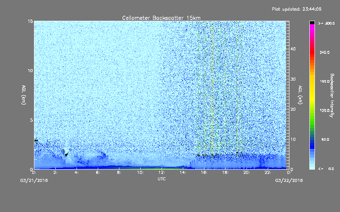
Task: Click the "2:" hour tick on UTC axis
Action: [x=56, y=173]
